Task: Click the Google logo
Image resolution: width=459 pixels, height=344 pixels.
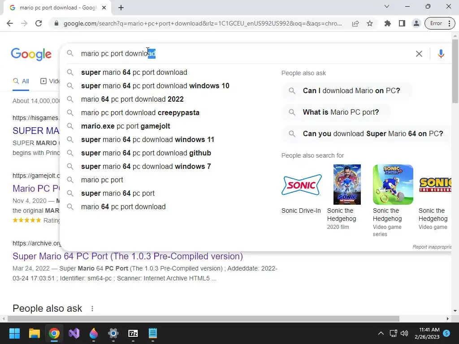Action: [x=31, y=54]
